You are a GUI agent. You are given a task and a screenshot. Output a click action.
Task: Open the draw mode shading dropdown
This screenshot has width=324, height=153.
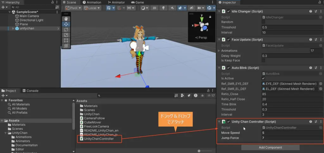[145, 8]
